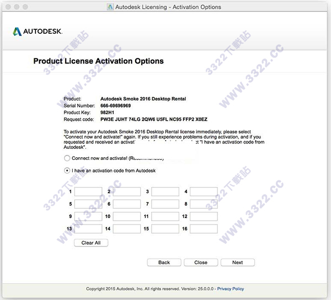Click activation code field 5
The image size is (331, 300).
88,204
